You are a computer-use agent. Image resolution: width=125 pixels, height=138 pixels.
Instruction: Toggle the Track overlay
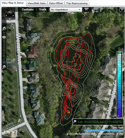pyautogui.click(x=43, y=10)
